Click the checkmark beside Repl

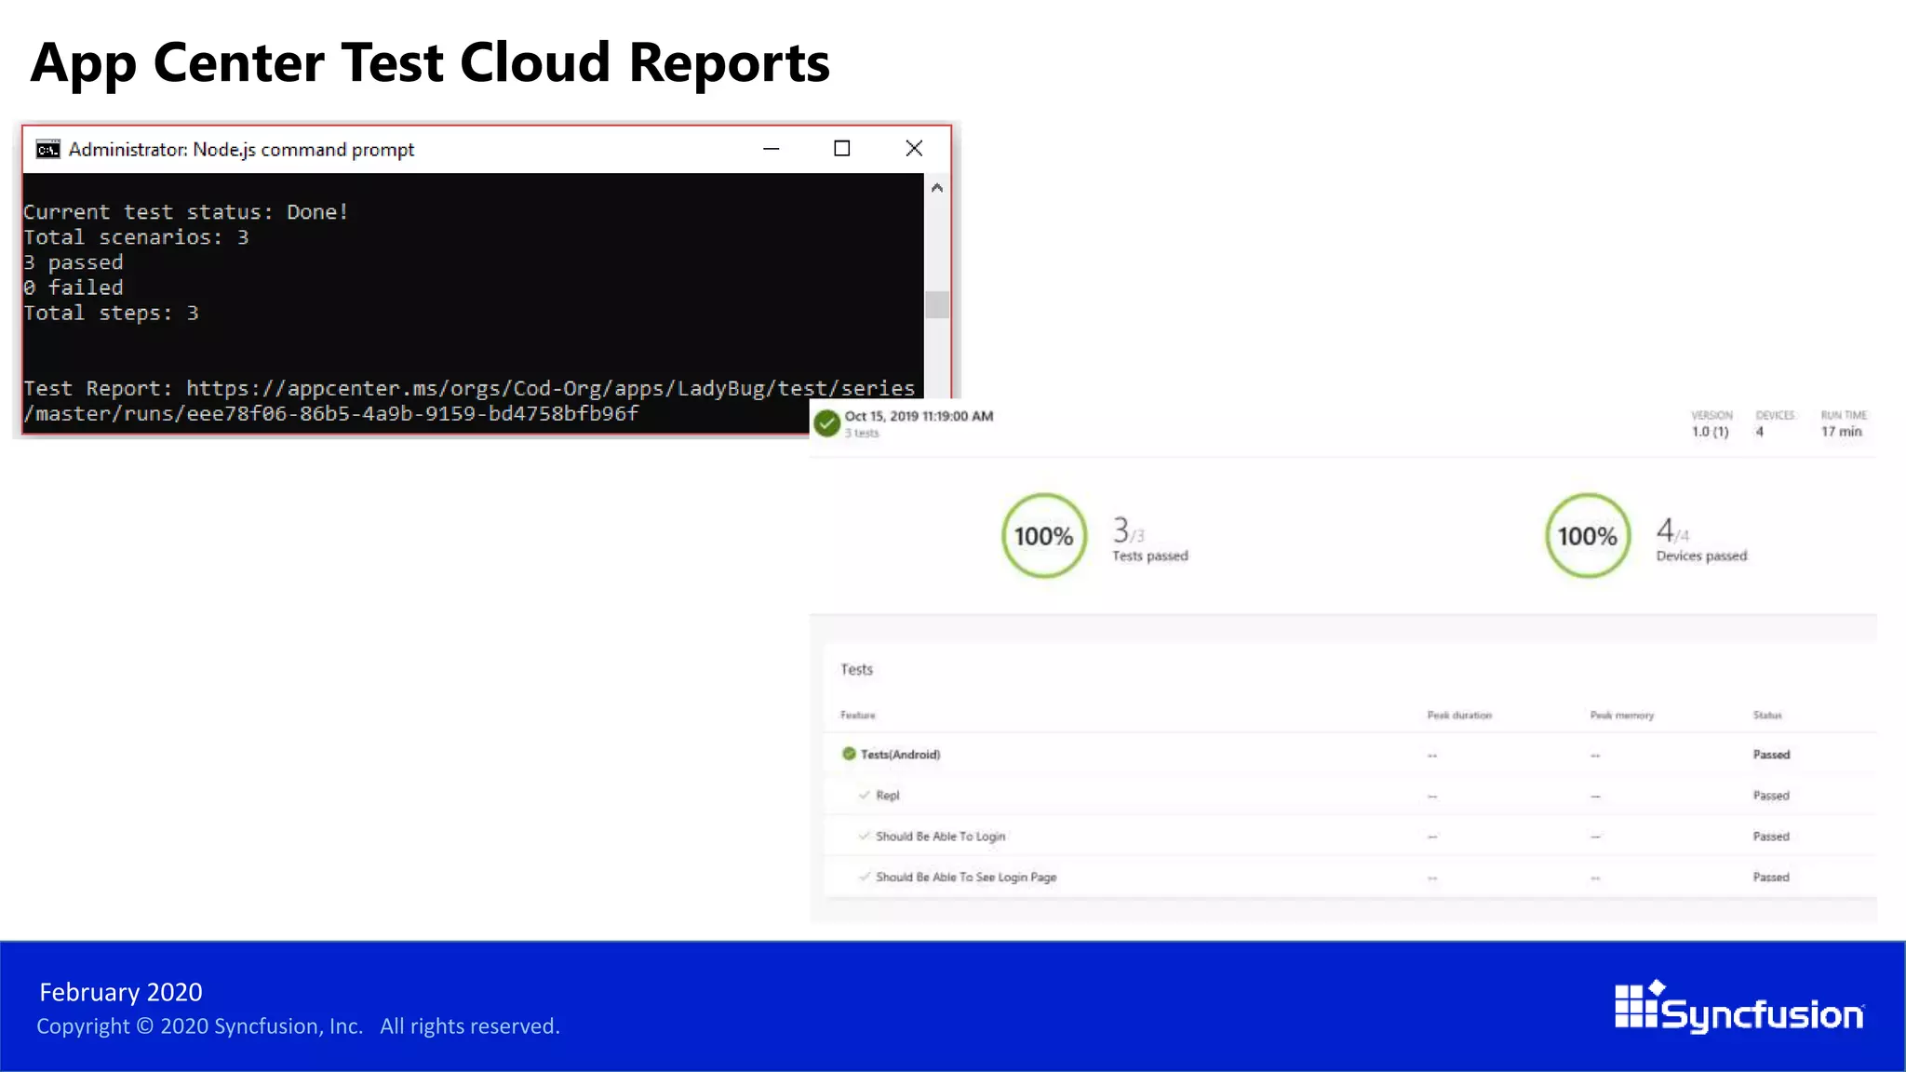click(865, 795)
